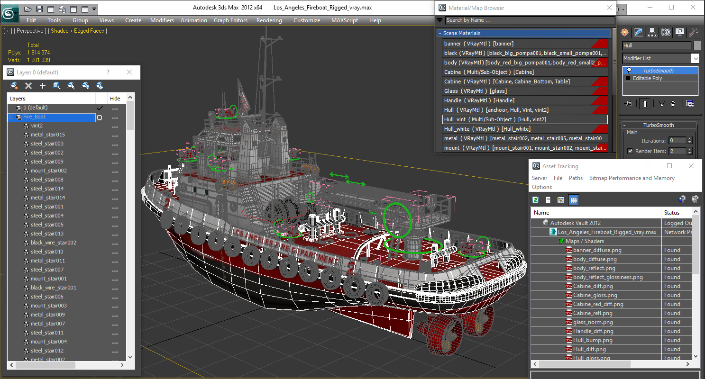Click Highlight Selected Objects' Layers icon
705x379 pixels.
[x=71, y=86]
